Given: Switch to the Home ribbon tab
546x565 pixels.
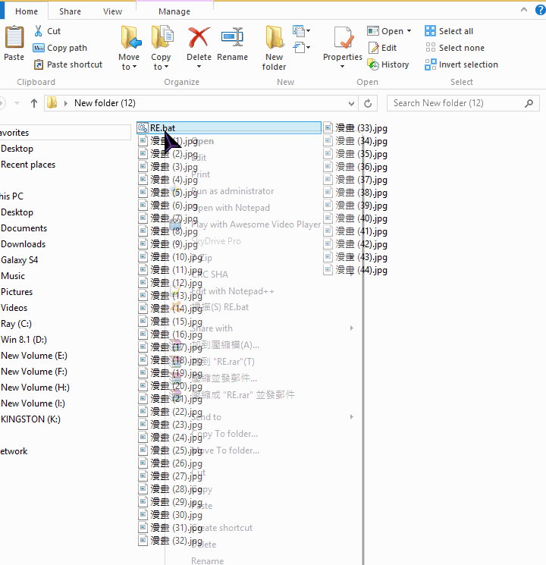Looking at the screenshot, I should click(27, 11).
